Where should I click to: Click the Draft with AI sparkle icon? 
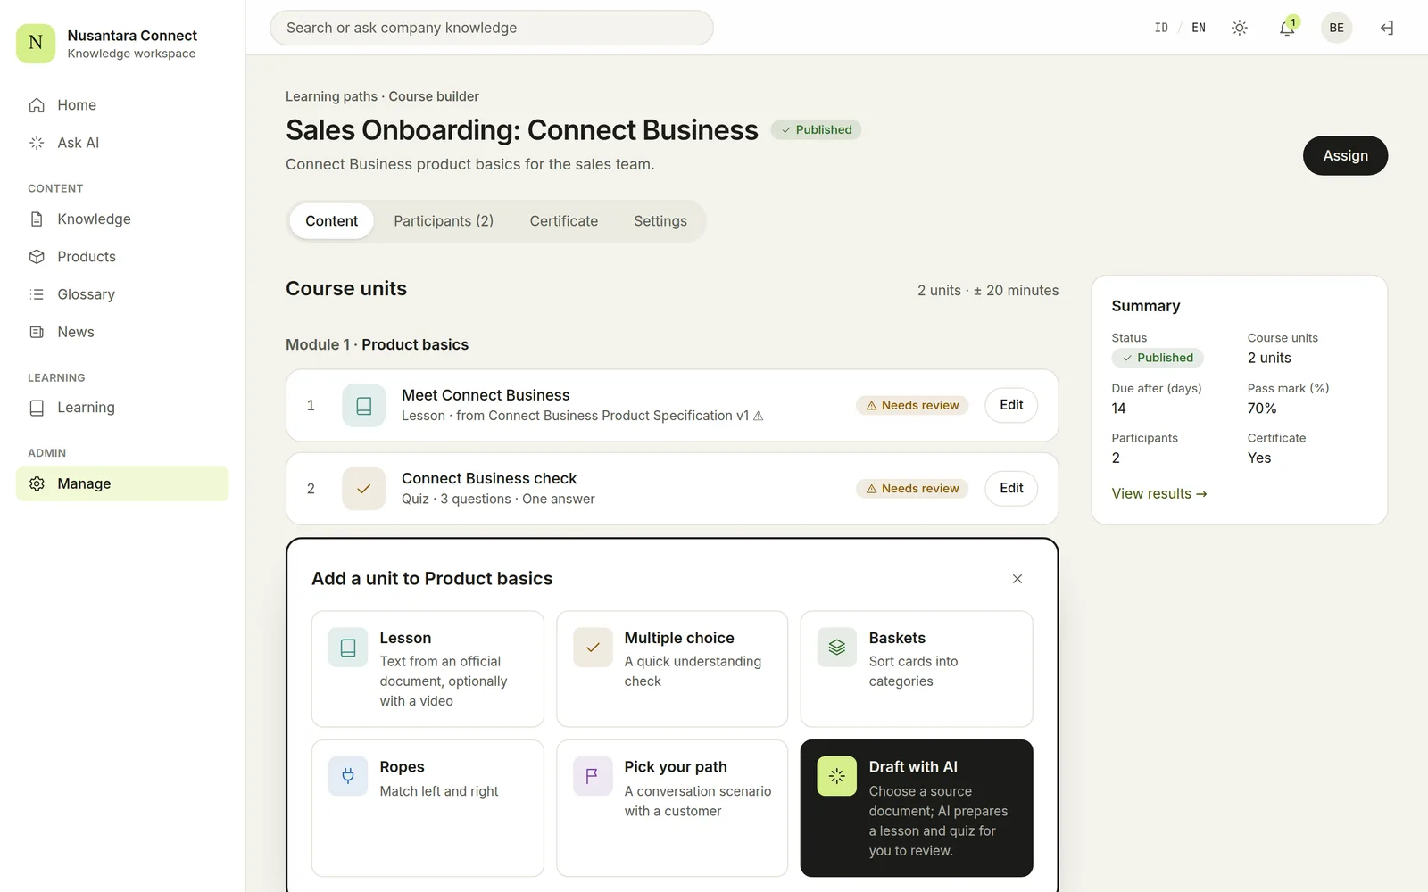[837, 776]
